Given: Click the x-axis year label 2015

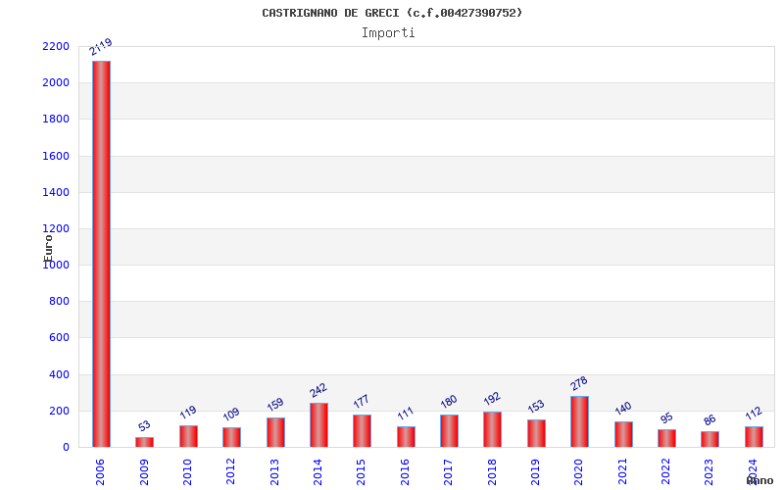Looking at the screenshot, I should point(361,472).
